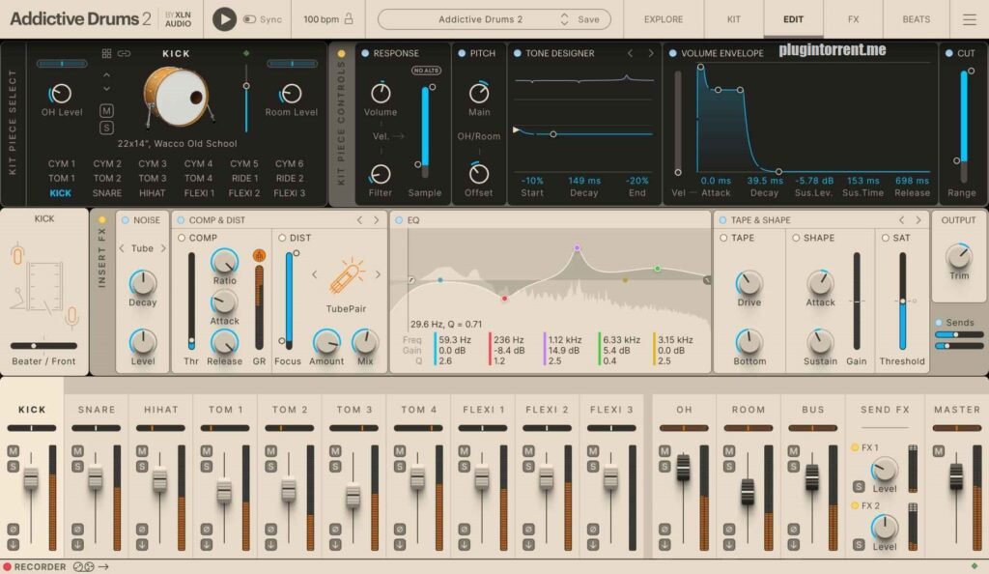
Task: Invert phase on KICK channel
Action: coord(14,530)
